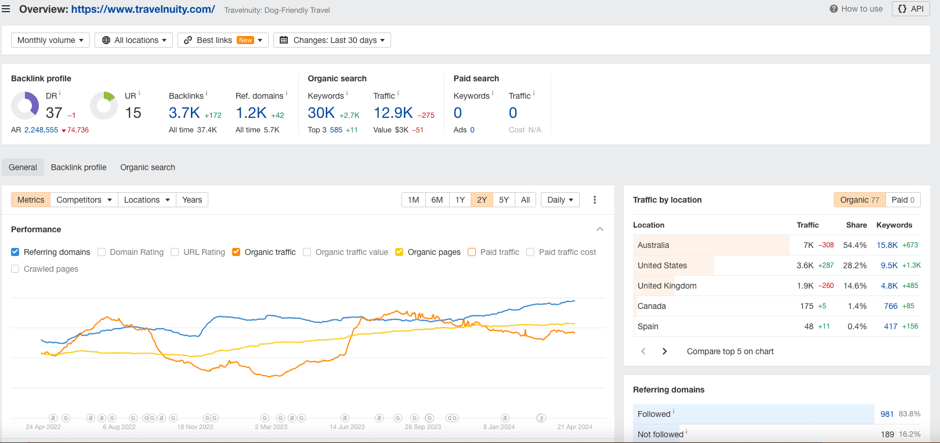Enable the Paid traffic checkbox
The height and width of the screenshot is (443, 940).
(x=472, y=252)
